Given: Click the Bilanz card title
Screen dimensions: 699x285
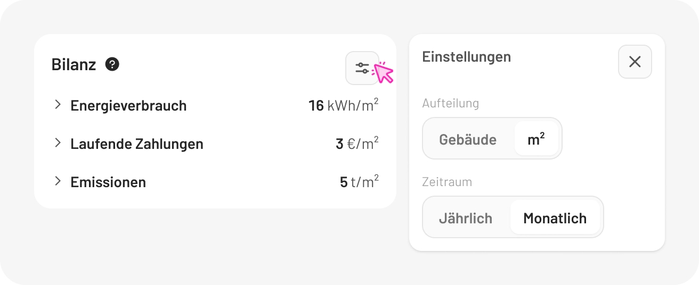Looking at the screenshot, I should (x=74, y=64).
